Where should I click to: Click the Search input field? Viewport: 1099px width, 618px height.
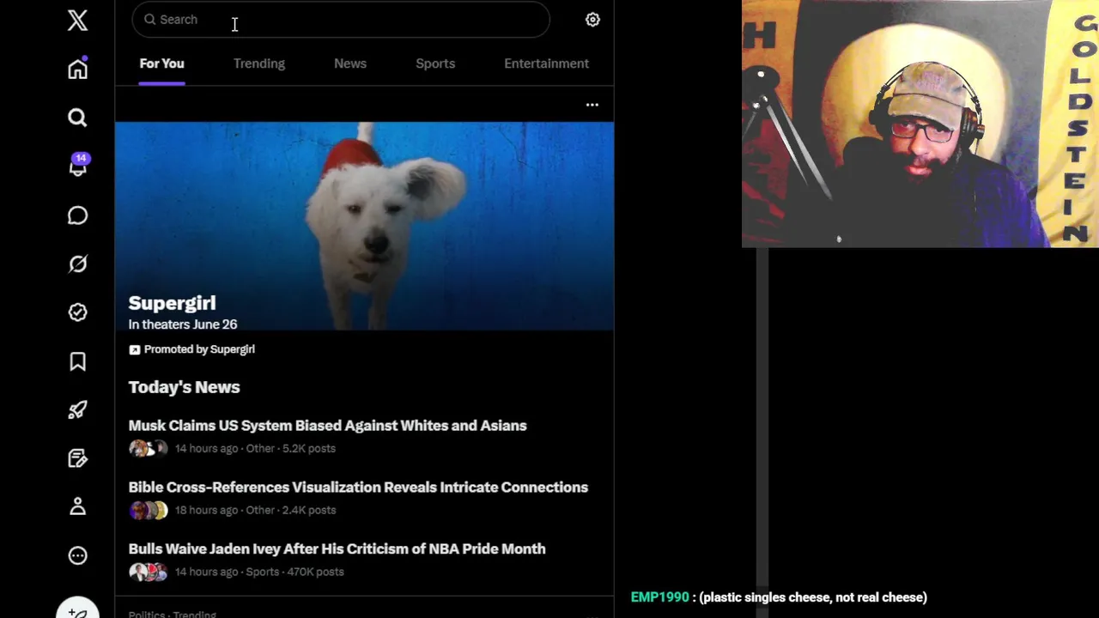point(341,20)
